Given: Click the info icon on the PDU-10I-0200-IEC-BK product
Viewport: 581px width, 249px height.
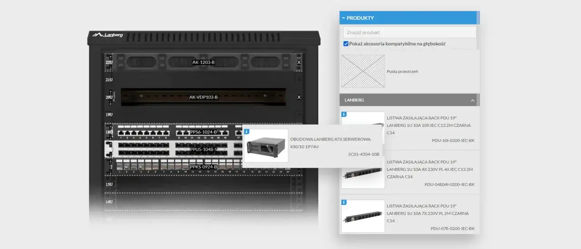Looking at the screenshot, I should [x=344, y=114].
